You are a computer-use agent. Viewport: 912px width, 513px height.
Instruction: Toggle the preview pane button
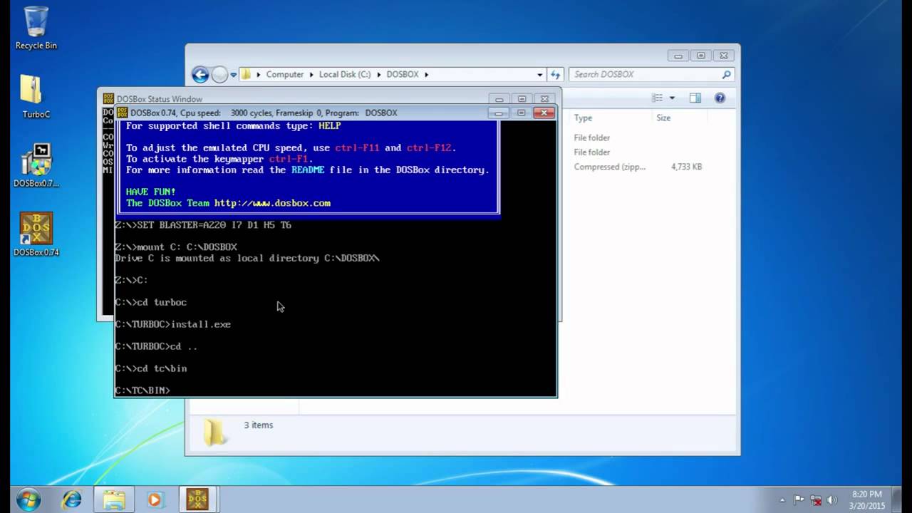[695, 98]
